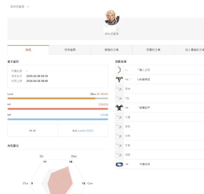Click the 穿戴裝備 section heading

tap(121, 62)
